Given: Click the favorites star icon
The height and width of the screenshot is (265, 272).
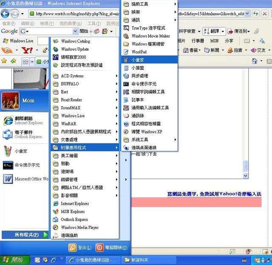Looking at the screenshot, I should pyautogui.click(x=4, y=61).
